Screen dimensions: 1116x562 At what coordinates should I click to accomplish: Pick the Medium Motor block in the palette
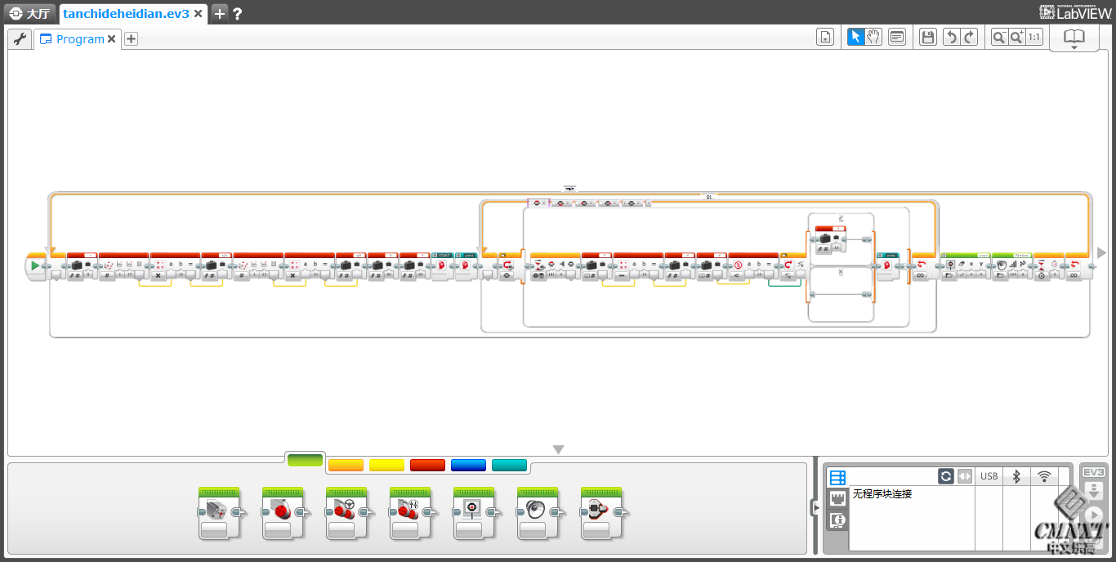[x=219, y=513]
